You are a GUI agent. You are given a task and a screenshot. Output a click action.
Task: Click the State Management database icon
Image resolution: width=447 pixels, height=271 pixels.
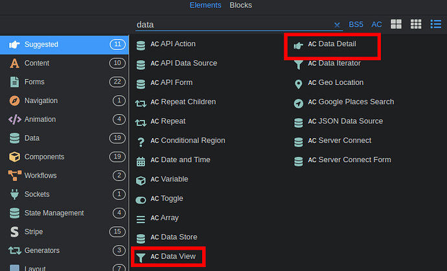click(x=14, y=213)
